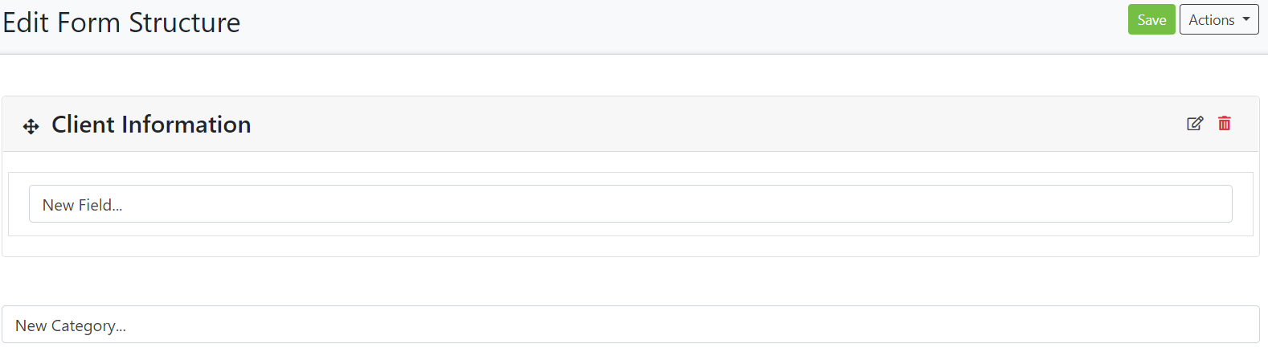The width and height of the screenshot is (1268, 352).
Task: Delete Client Information with the red trash icon
Action: [x=1225, y=123]
